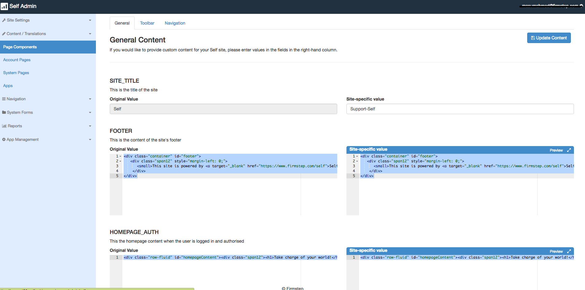Switch to the Toolbar tab
The height and width of the screenshot is (290, 585).
[147, 23]
